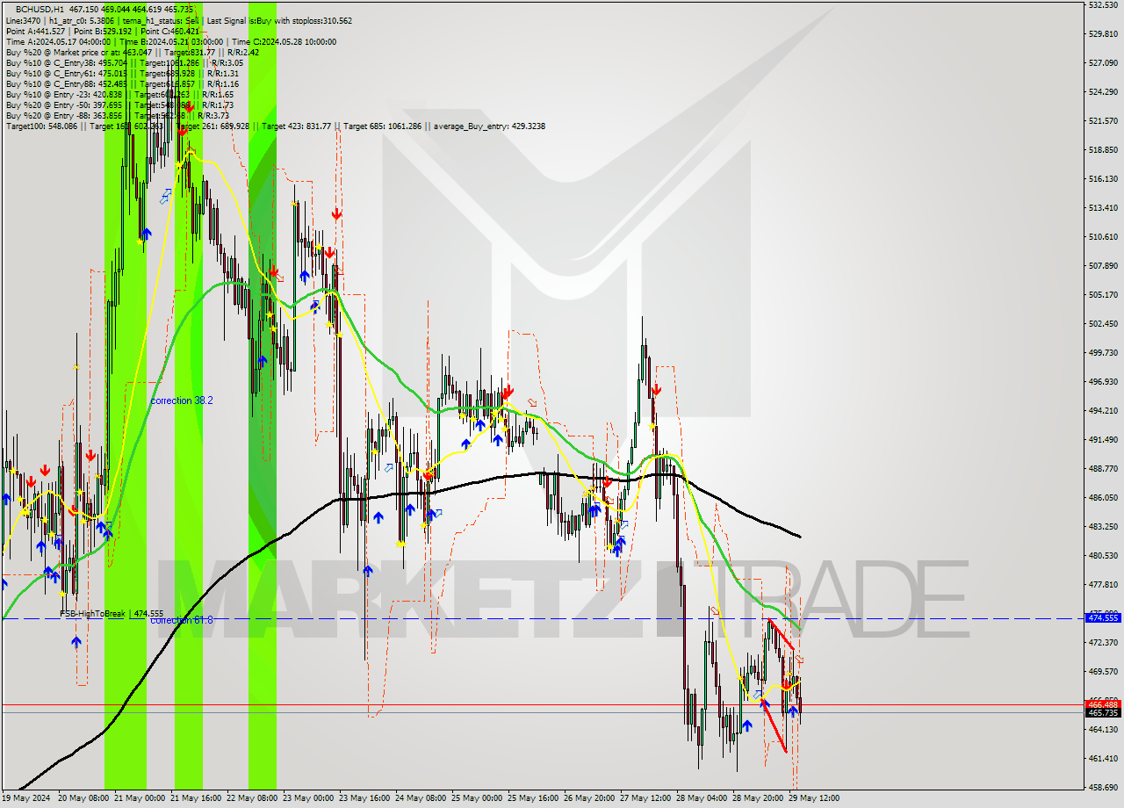Click the 505.170 price axis label
1124x808 pixels.
[x=1102, y=295]
